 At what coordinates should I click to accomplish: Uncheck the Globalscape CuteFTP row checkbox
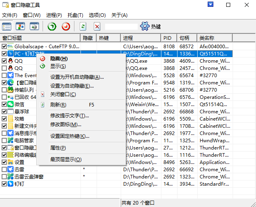[4, 47]
